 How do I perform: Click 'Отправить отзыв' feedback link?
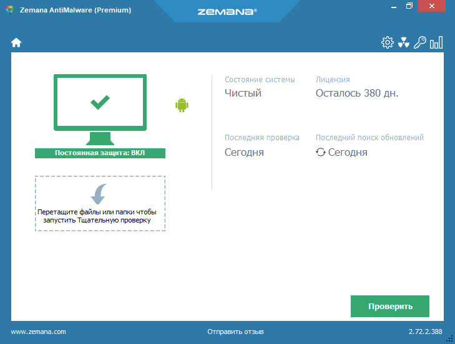[x=235, y=332]
